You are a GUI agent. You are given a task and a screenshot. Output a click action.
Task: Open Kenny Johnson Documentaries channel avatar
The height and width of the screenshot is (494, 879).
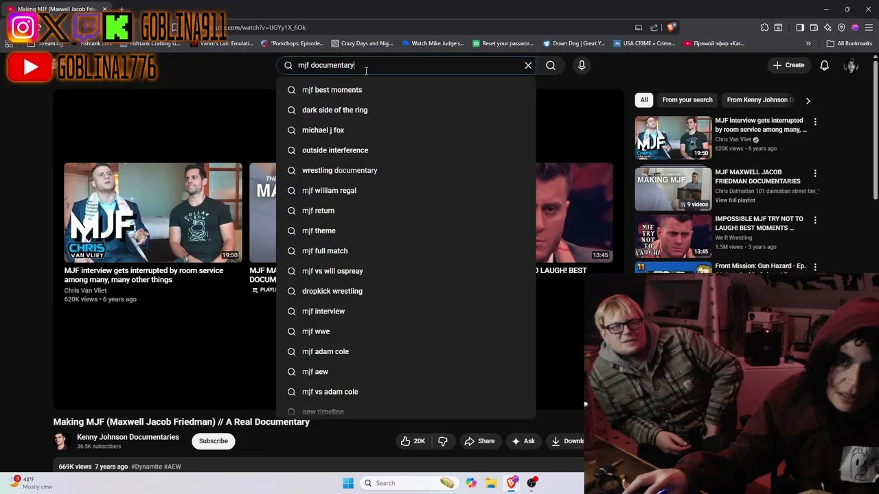pyautogui.click(x=62, y=441)
